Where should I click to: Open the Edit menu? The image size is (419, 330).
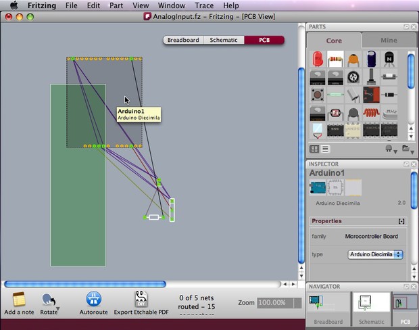tap(93, 5)
